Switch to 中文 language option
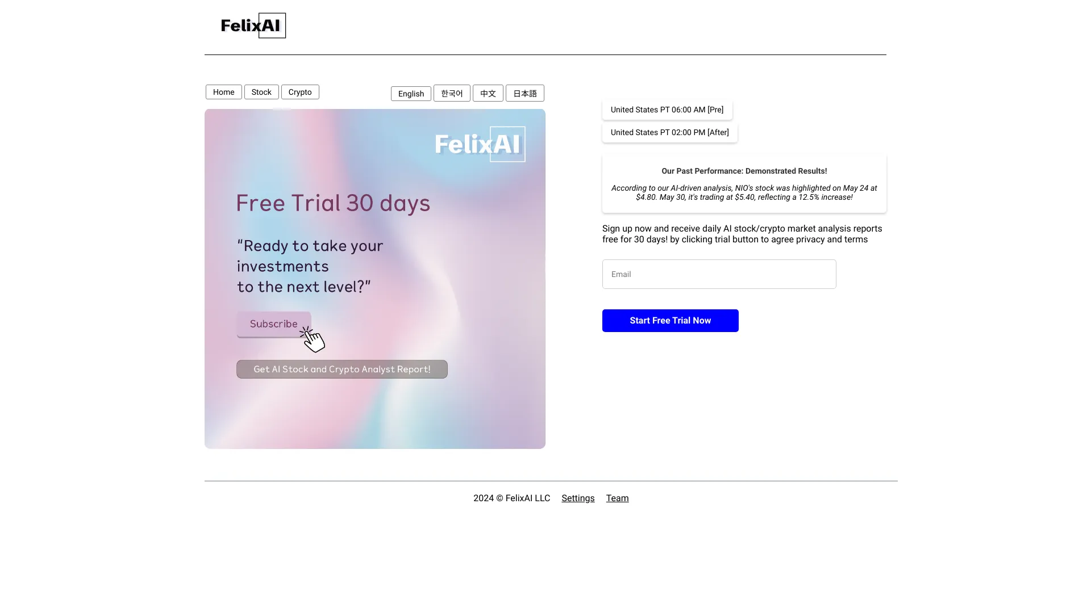This screenshot has height=613, width=1091. coord(488,94)
